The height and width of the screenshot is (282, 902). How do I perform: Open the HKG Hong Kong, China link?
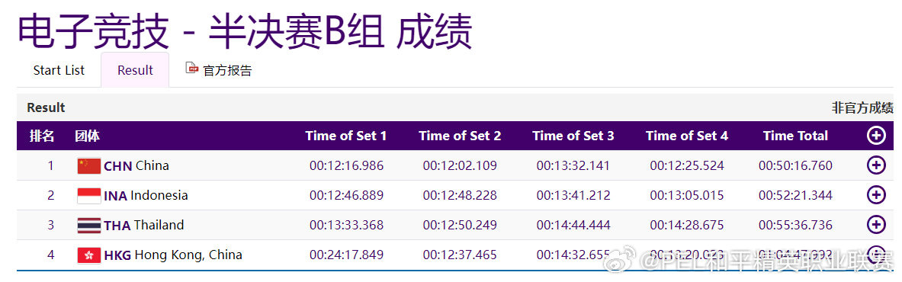pos(173,255)
